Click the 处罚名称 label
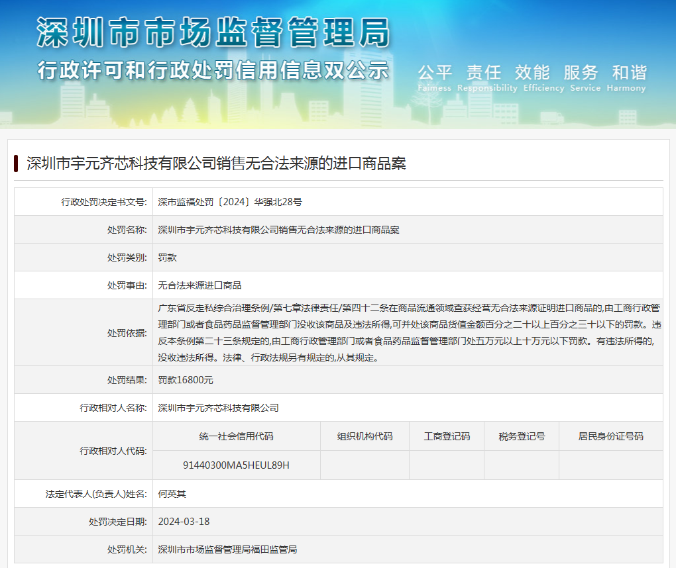The height and width of the screenshot is (568, 676). [127, 230]
